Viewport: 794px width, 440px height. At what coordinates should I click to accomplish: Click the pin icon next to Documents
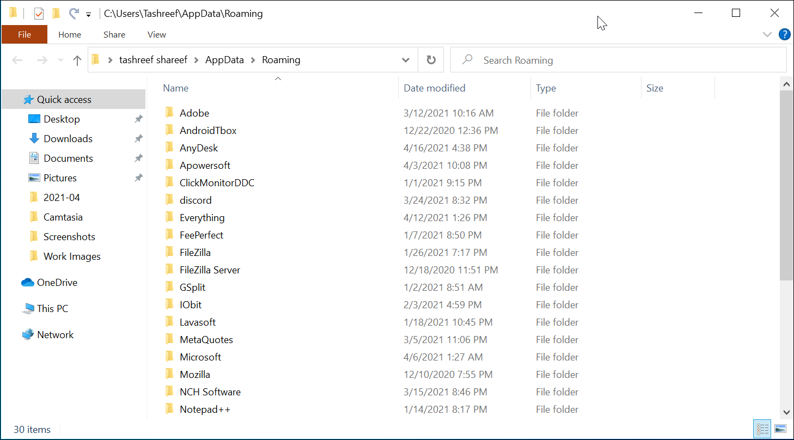pos(139,158)
